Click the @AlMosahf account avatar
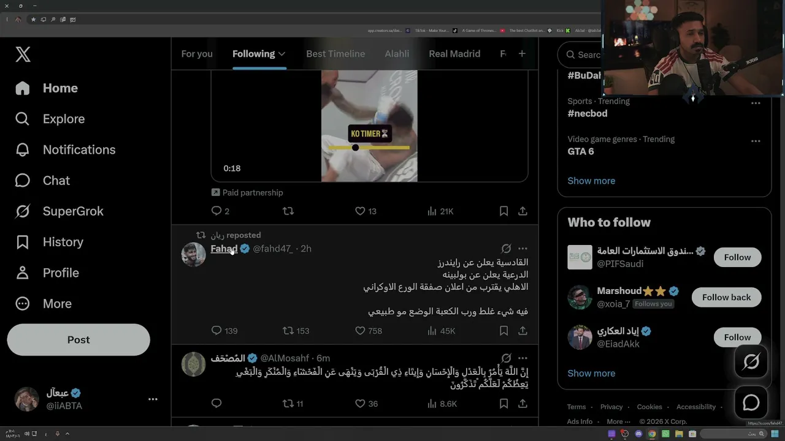Image resolution: width=785 pixels, height=441 pixels. (194, 364)
